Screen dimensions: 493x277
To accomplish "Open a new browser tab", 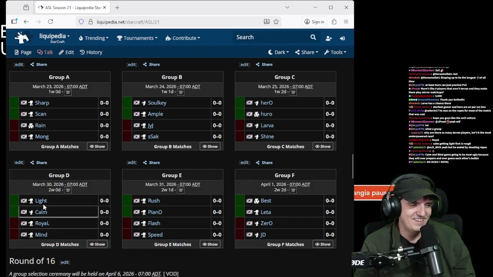I will point(117,7).
